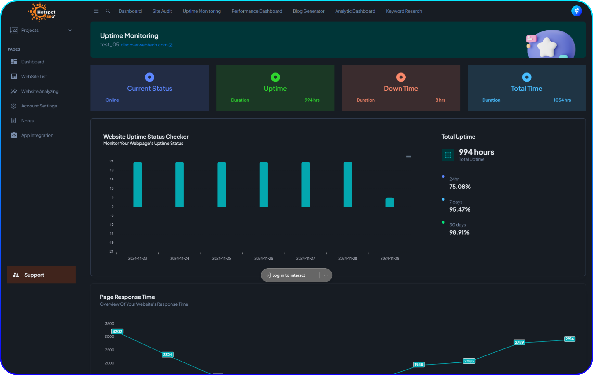The width and height of the screenshot is (593, 375).
Task: Expand the uptime chart options menu
Action: (x=408, y=156)
